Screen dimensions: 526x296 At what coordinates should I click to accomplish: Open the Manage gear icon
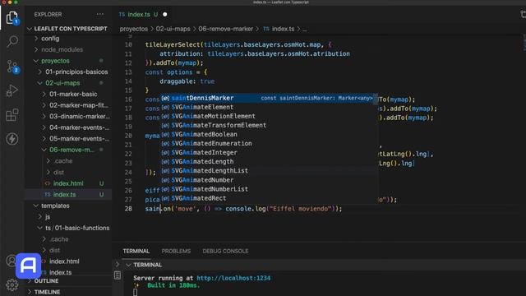pyautogui.click(x=12, y=284)
